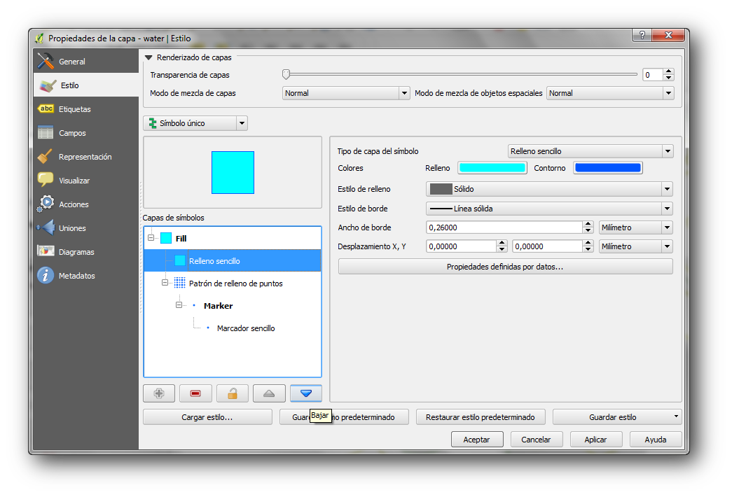Click the Desplazamiento Y value field
The height and width of the screenshot is (497, 732).
547,246
